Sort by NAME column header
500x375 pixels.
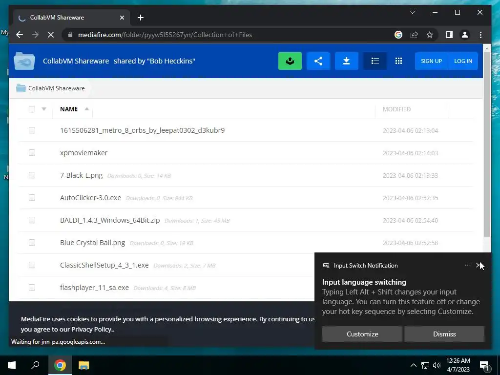(69, 109)
